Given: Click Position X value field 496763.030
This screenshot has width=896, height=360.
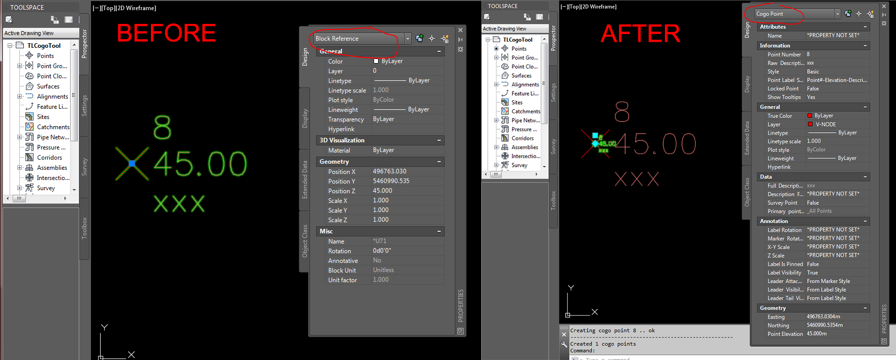Looking at the screenshot, I should [408, 171].
